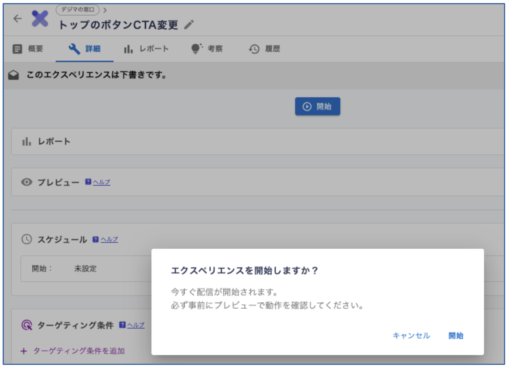
Task: Confirm 開始 in the dialog
Action: (456, 336)
